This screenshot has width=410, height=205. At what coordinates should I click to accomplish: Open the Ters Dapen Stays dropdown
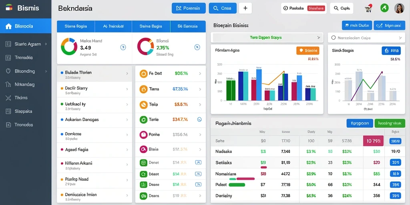(267, 38)
